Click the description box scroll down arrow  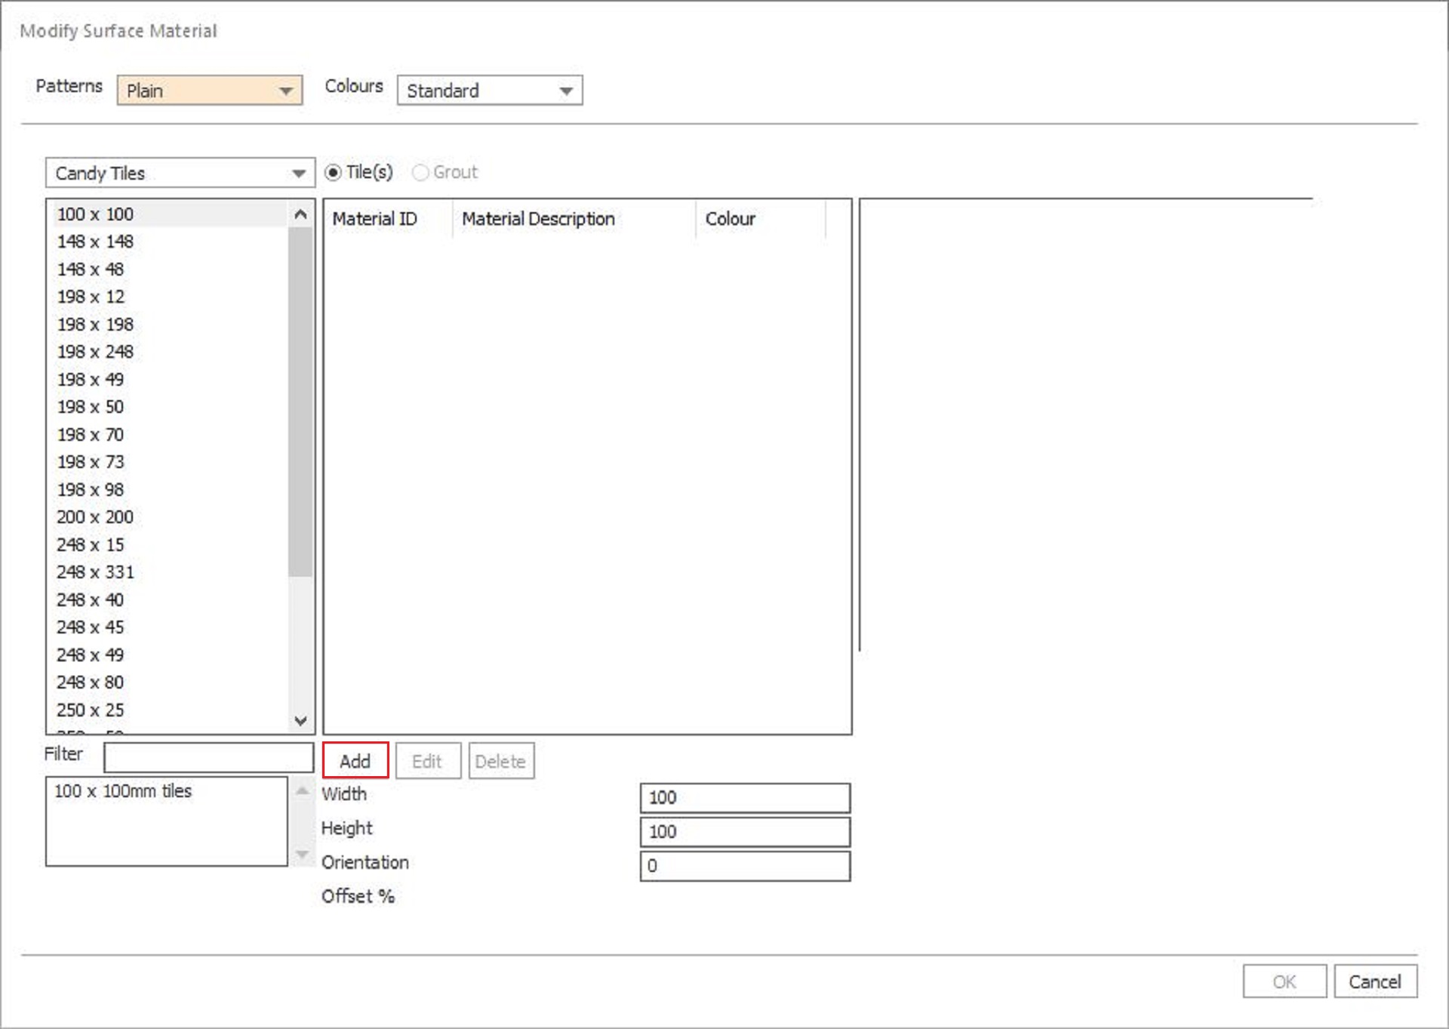[x=302, y=855]
